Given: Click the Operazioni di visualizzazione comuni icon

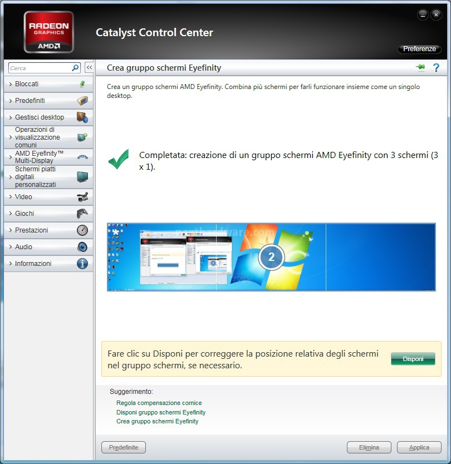Looking at the screenshot, I should point(82,137).
